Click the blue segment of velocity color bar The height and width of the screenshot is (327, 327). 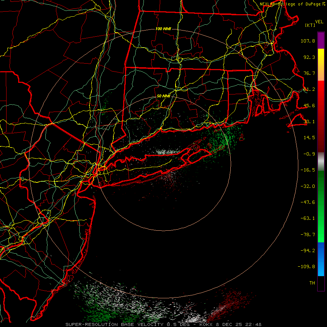(x=321, y=259)
